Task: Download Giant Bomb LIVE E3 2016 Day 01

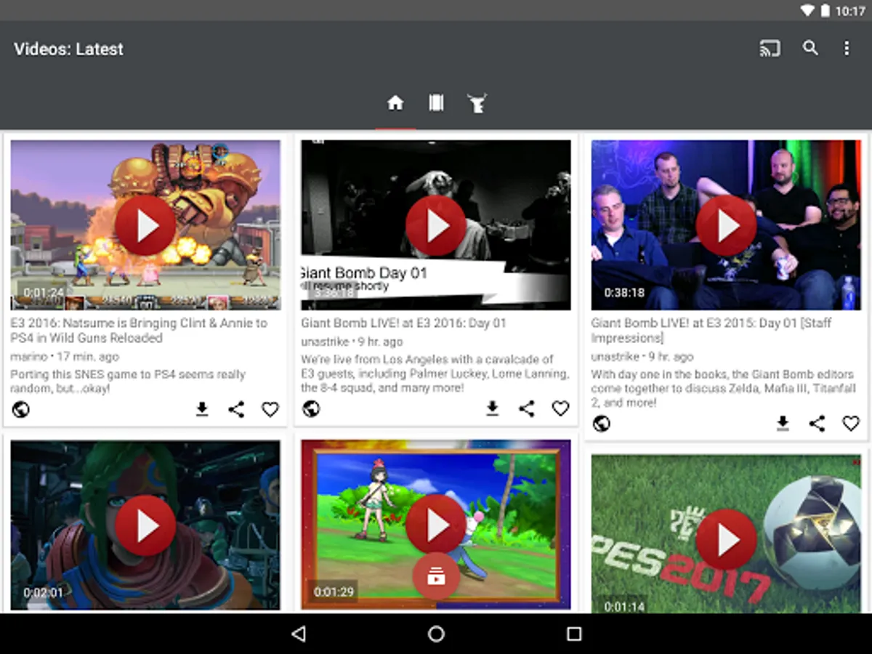Action: tap(493, 409)
